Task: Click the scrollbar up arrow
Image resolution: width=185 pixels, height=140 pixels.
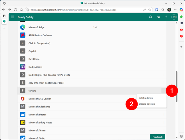Action: click(x=177, y=23)
